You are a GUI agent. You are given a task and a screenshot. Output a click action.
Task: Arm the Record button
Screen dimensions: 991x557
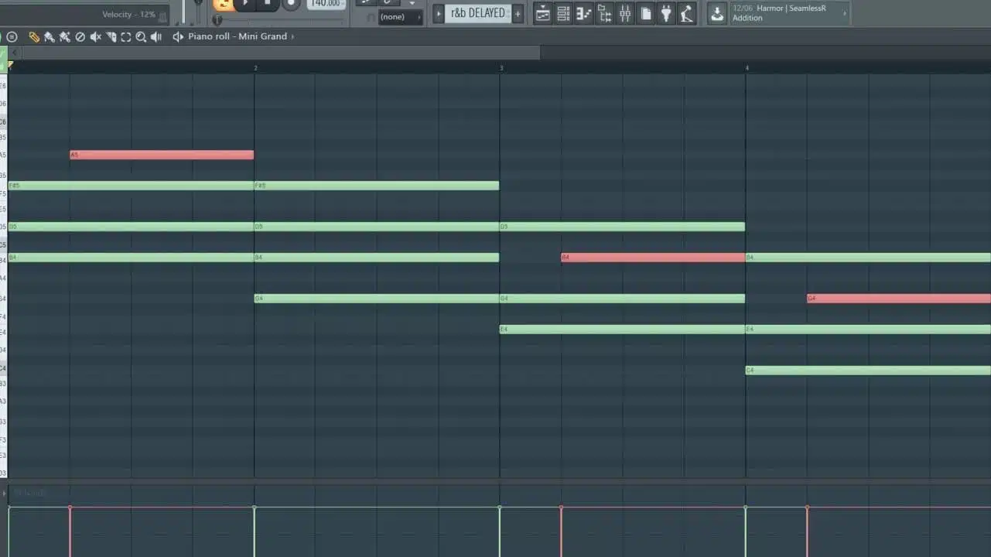coord(291,4)
